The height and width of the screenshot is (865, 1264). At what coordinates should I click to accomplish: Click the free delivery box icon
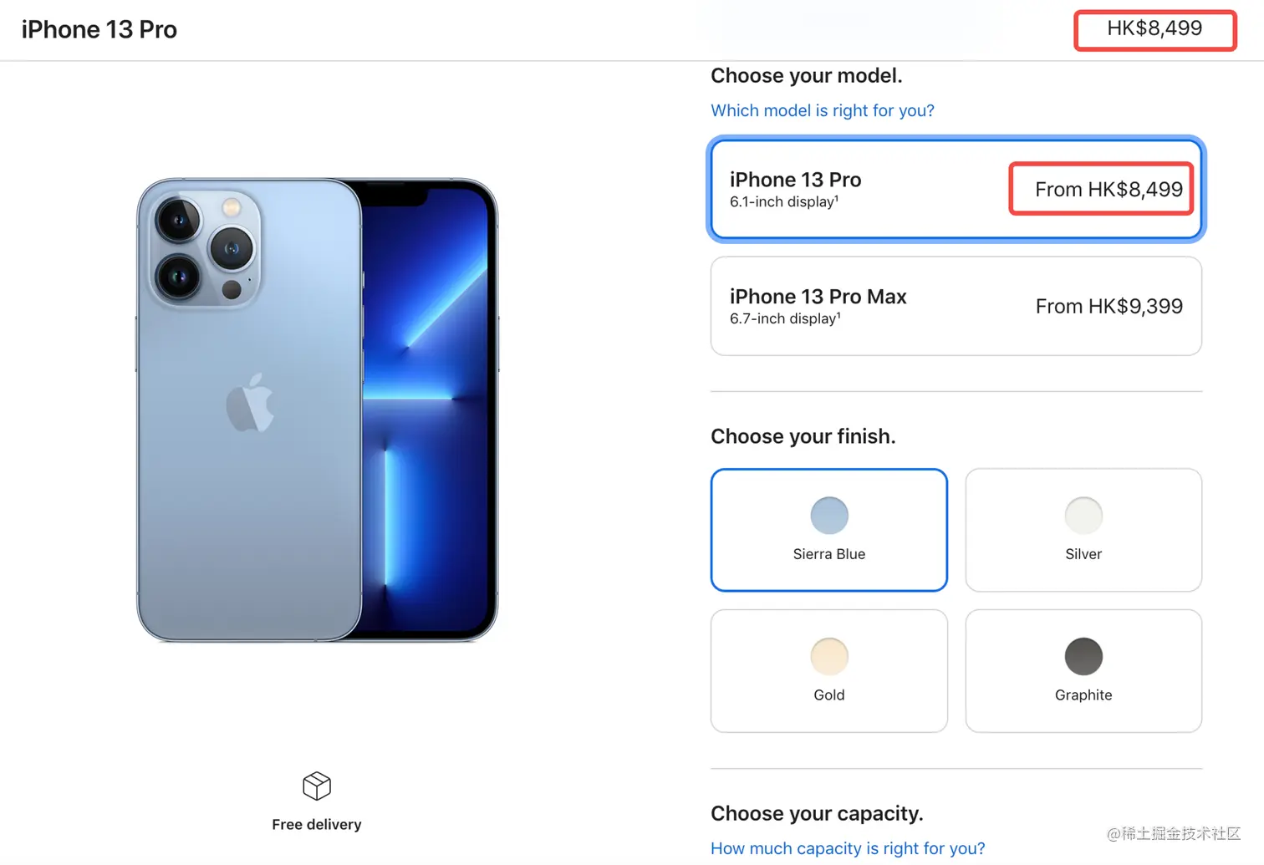coord(317,786)
